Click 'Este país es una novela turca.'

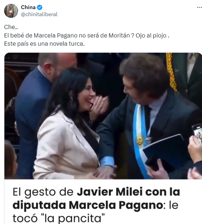[x=44, y=44]
